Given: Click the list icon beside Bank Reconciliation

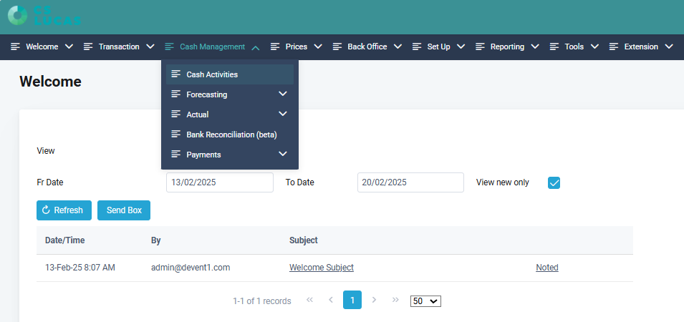Looking at the screenshot, I should [x=175, y=135].
